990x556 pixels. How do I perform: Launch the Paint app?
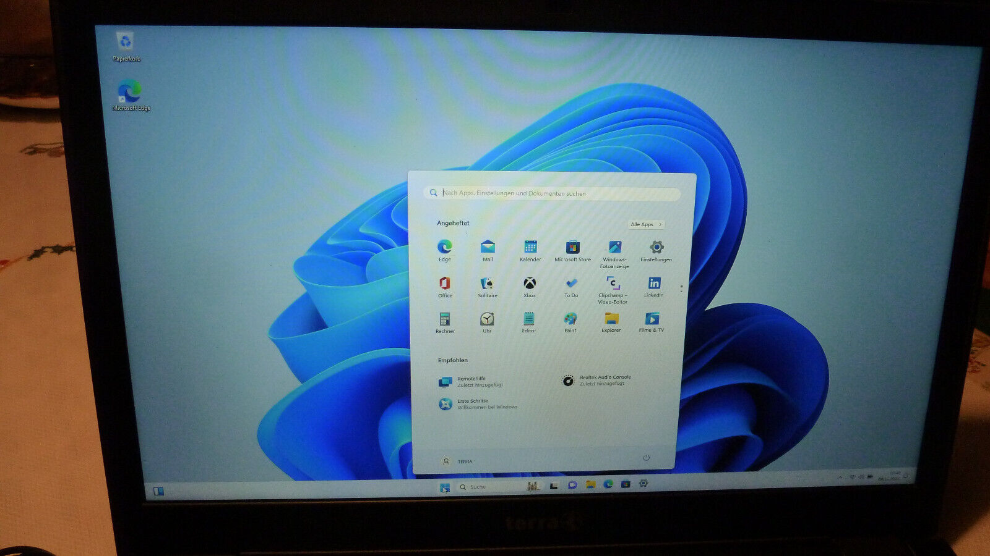pyautogui.click(x=570, y=322)
